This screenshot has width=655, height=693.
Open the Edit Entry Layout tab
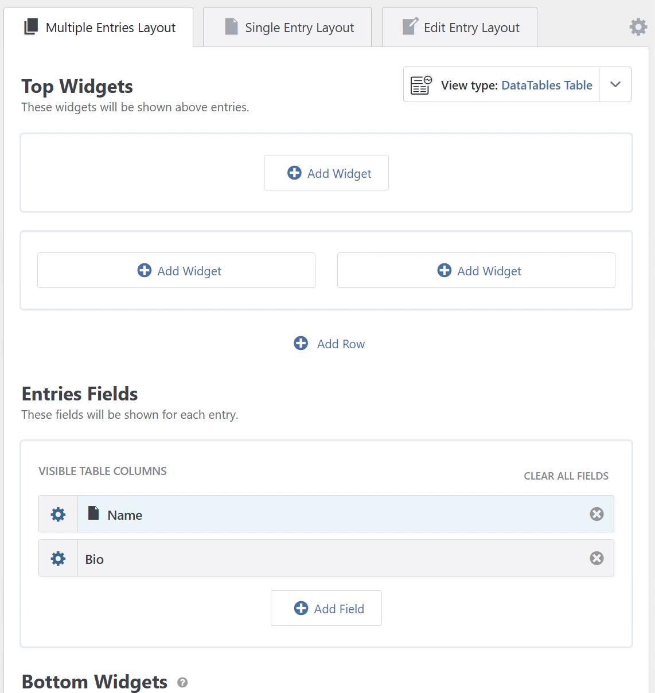(x=460, y=28)
